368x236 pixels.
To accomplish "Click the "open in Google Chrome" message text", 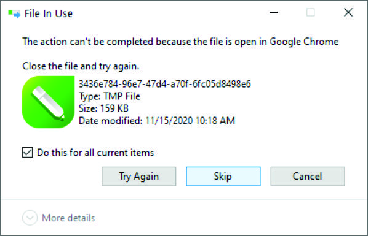I will (287, 42).
